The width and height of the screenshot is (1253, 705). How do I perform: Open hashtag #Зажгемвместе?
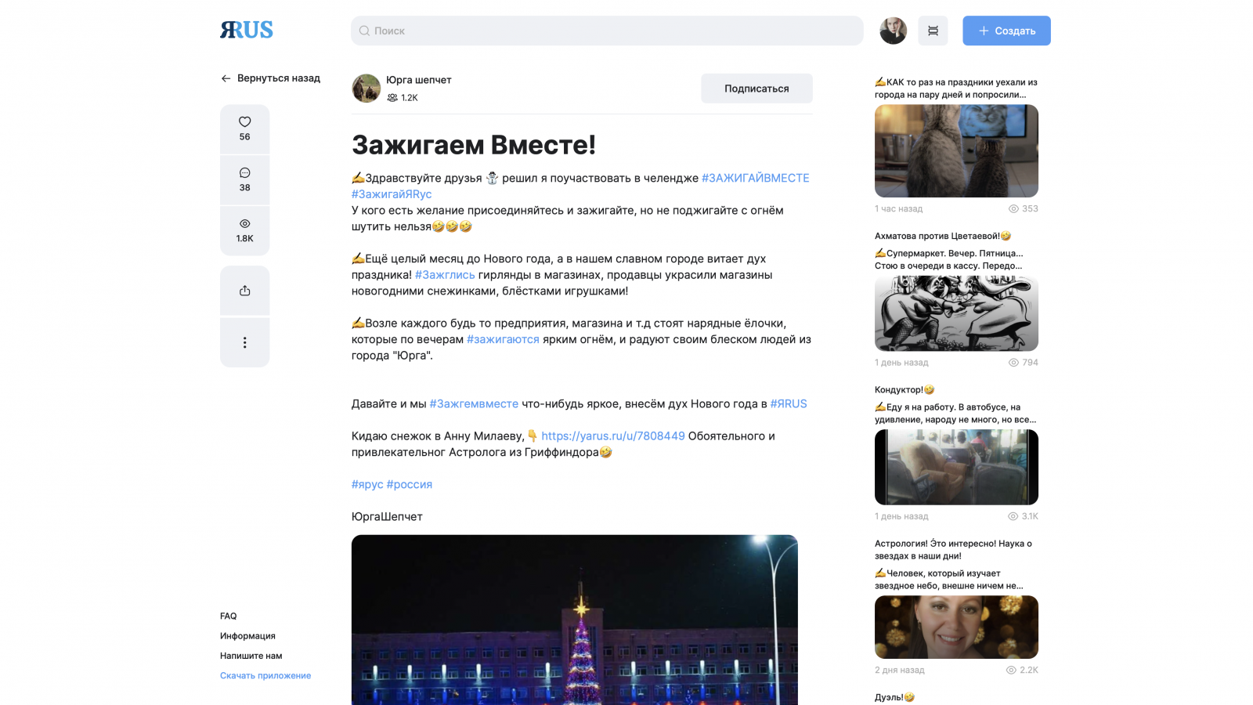coord(474,403)
